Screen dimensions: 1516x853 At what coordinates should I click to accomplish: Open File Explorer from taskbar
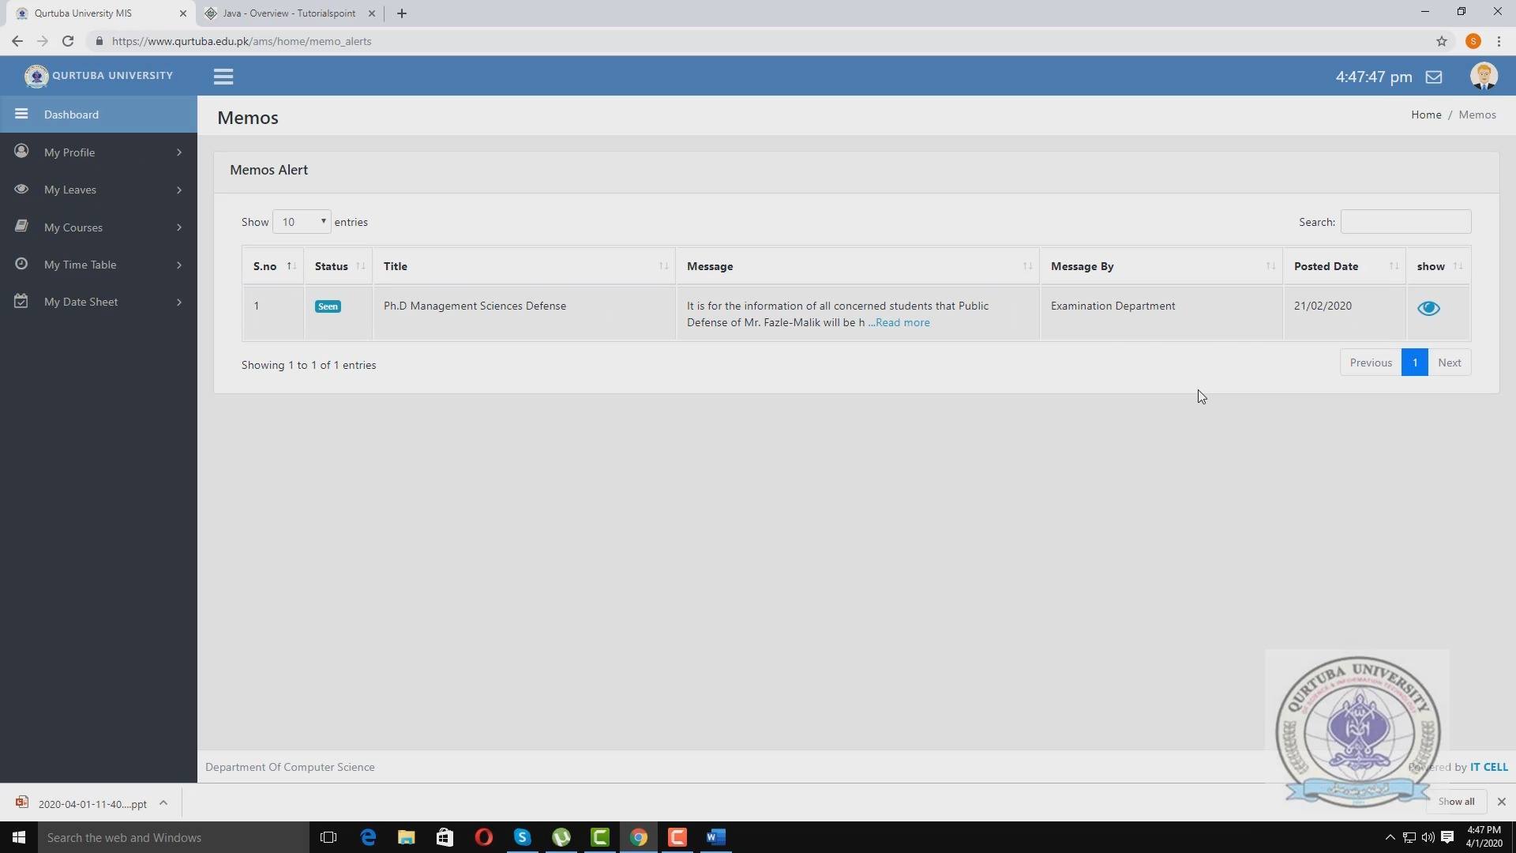pyautogui.click(x=406, y=837)
